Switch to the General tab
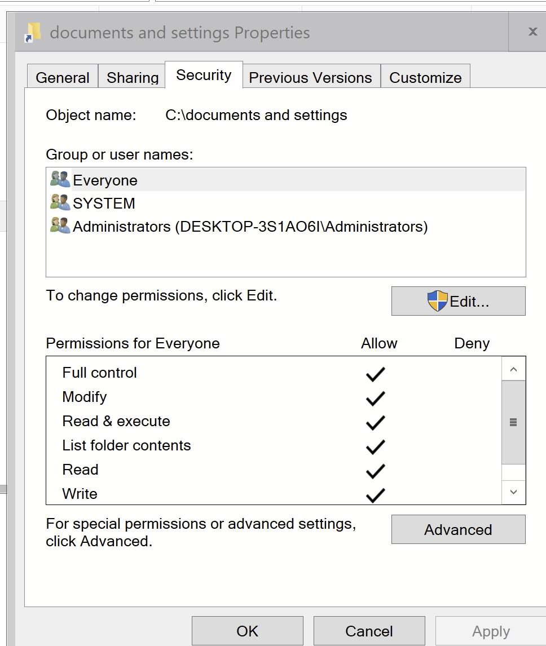 (x=63, y=77)
